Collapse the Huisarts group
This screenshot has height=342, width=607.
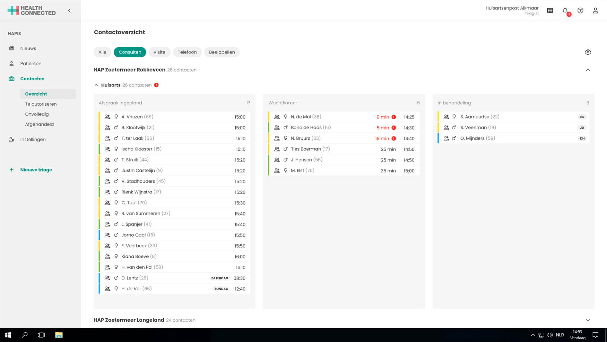pyautogui.click(x=96, y=85)
